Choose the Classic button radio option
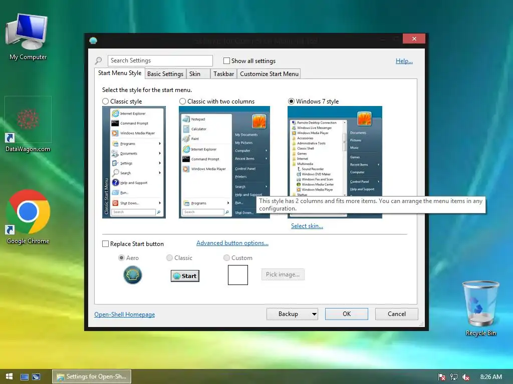 click(x=169, y=258)
